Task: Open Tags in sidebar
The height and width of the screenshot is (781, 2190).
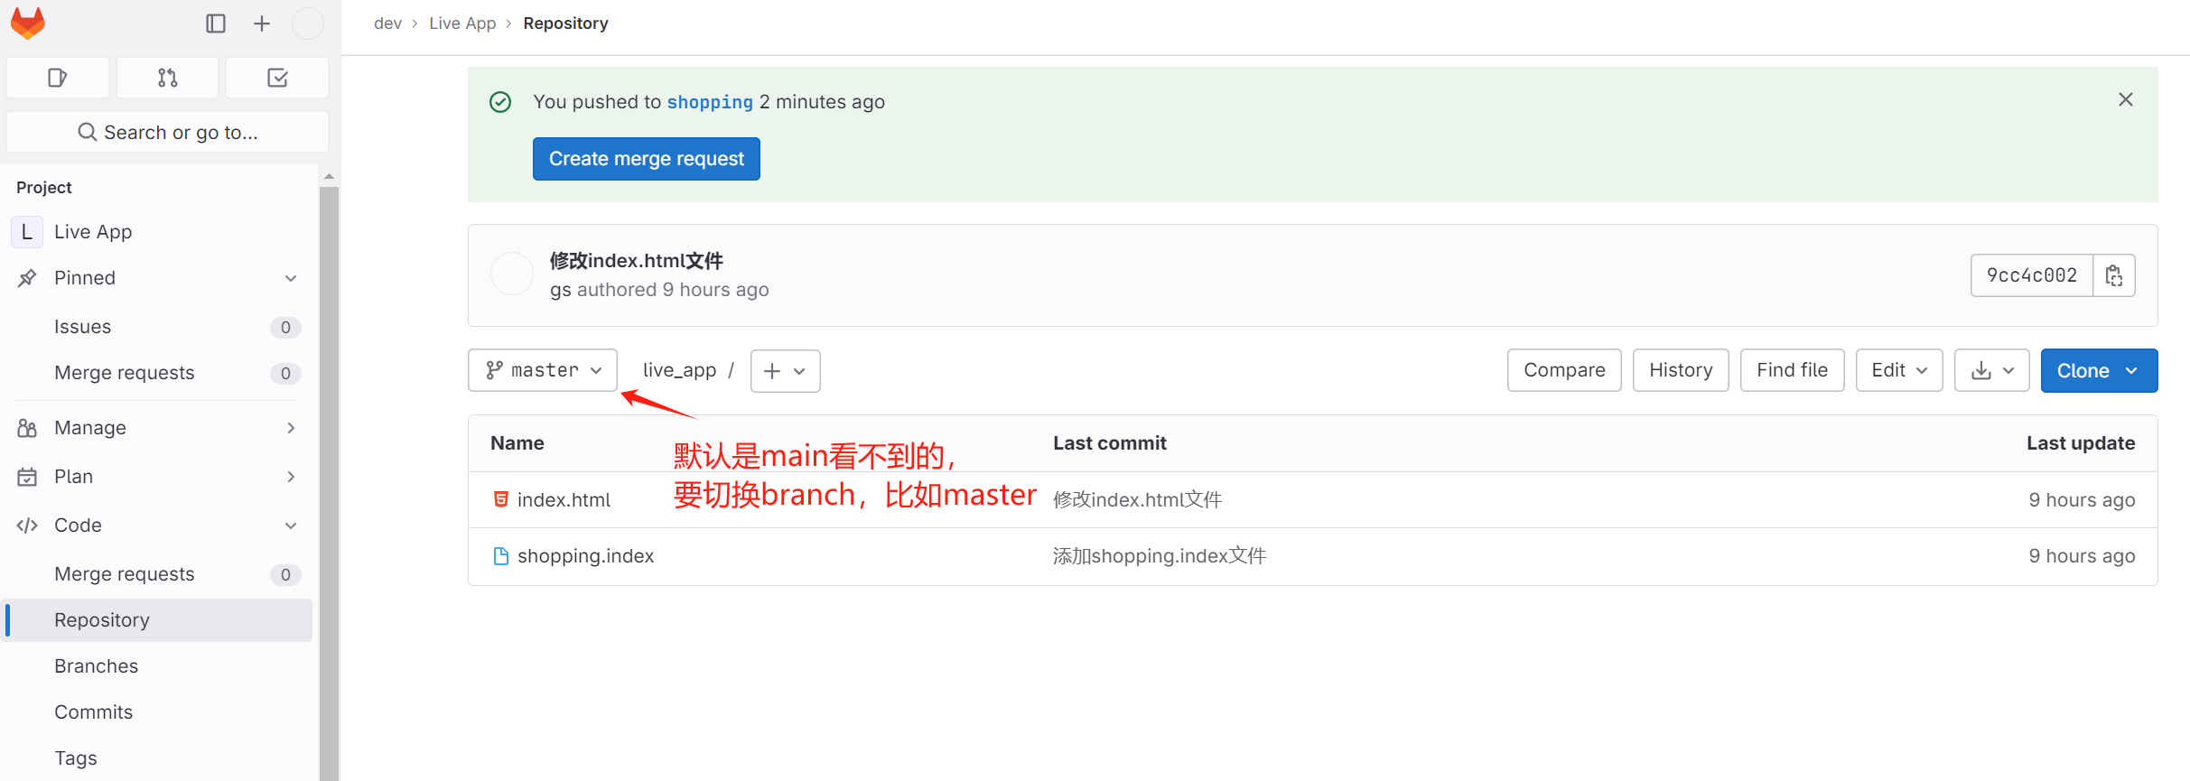Action: point(75,758)
